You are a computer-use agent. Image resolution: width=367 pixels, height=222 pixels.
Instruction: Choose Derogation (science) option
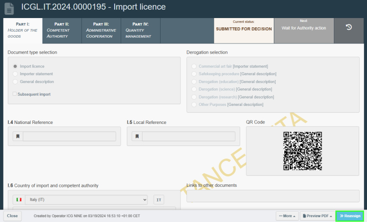click(194, 89)
